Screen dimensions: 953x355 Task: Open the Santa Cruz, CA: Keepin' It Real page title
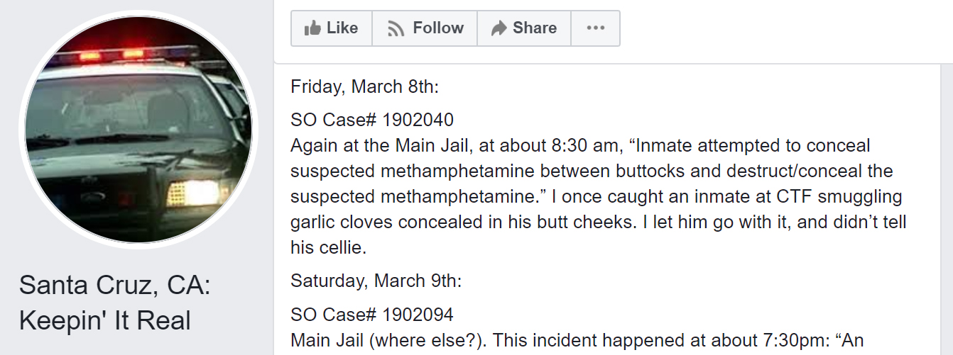pyautogui.click(x=115, y=303)
